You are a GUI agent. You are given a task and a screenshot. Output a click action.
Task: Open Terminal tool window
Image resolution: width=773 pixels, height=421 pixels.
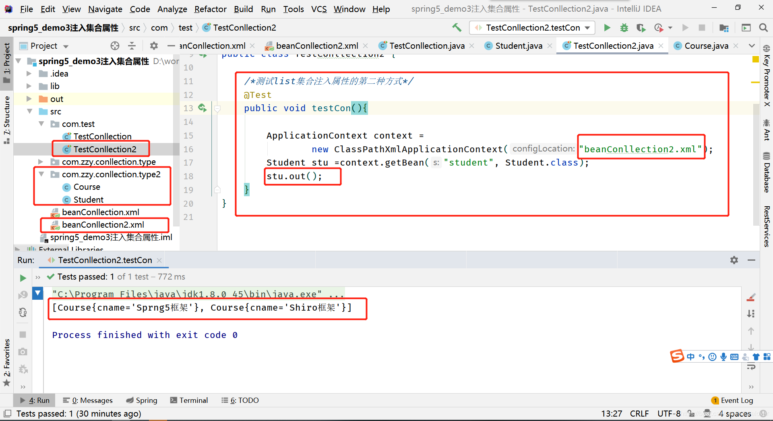click(x=189, y=400)
